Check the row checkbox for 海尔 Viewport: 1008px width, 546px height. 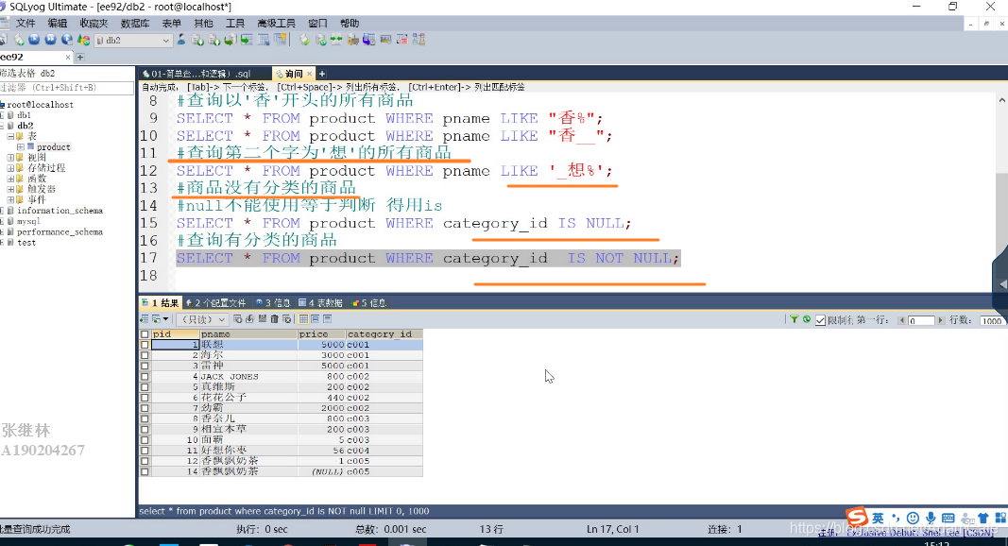tap(145, 355)
